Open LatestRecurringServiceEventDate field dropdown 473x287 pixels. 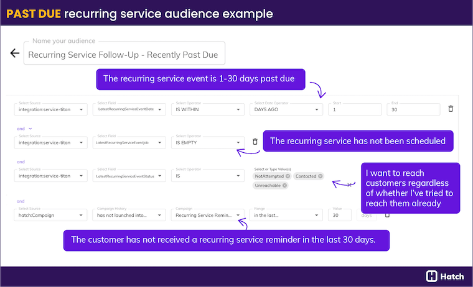tap(129, 109)
